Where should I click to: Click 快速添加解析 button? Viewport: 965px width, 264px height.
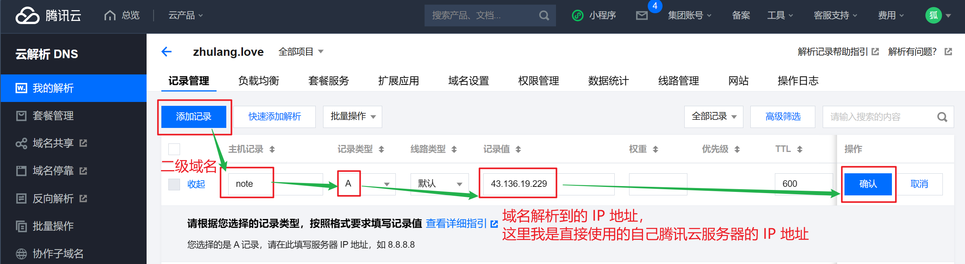274,117
